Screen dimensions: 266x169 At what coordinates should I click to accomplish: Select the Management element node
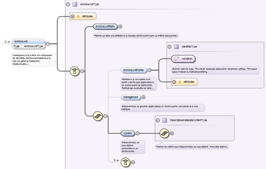[131, 97]
